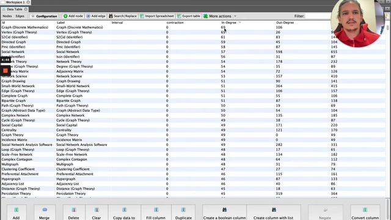Screen dimensions: 391x220
Task: Click the Duplicate column icon
Action: [183, 210]
